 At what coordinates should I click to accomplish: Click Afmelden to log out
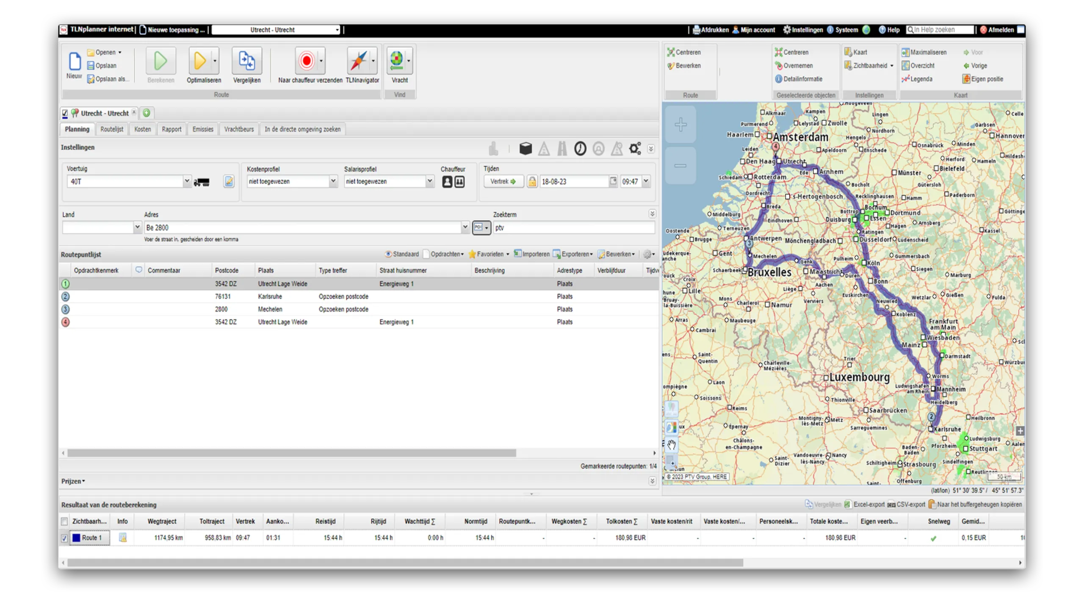click(996, 30)
